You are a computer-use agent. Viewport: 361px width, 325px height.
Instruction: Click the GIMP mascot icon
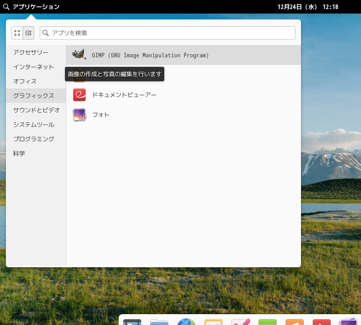[x=79, y=55]
